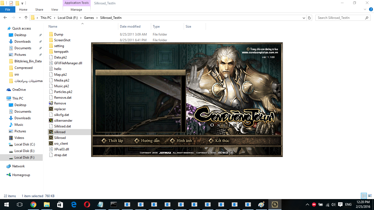374x210 pixels.
Task: Open www.conduongtolua.com.vn website link
Action: (260, 52)
